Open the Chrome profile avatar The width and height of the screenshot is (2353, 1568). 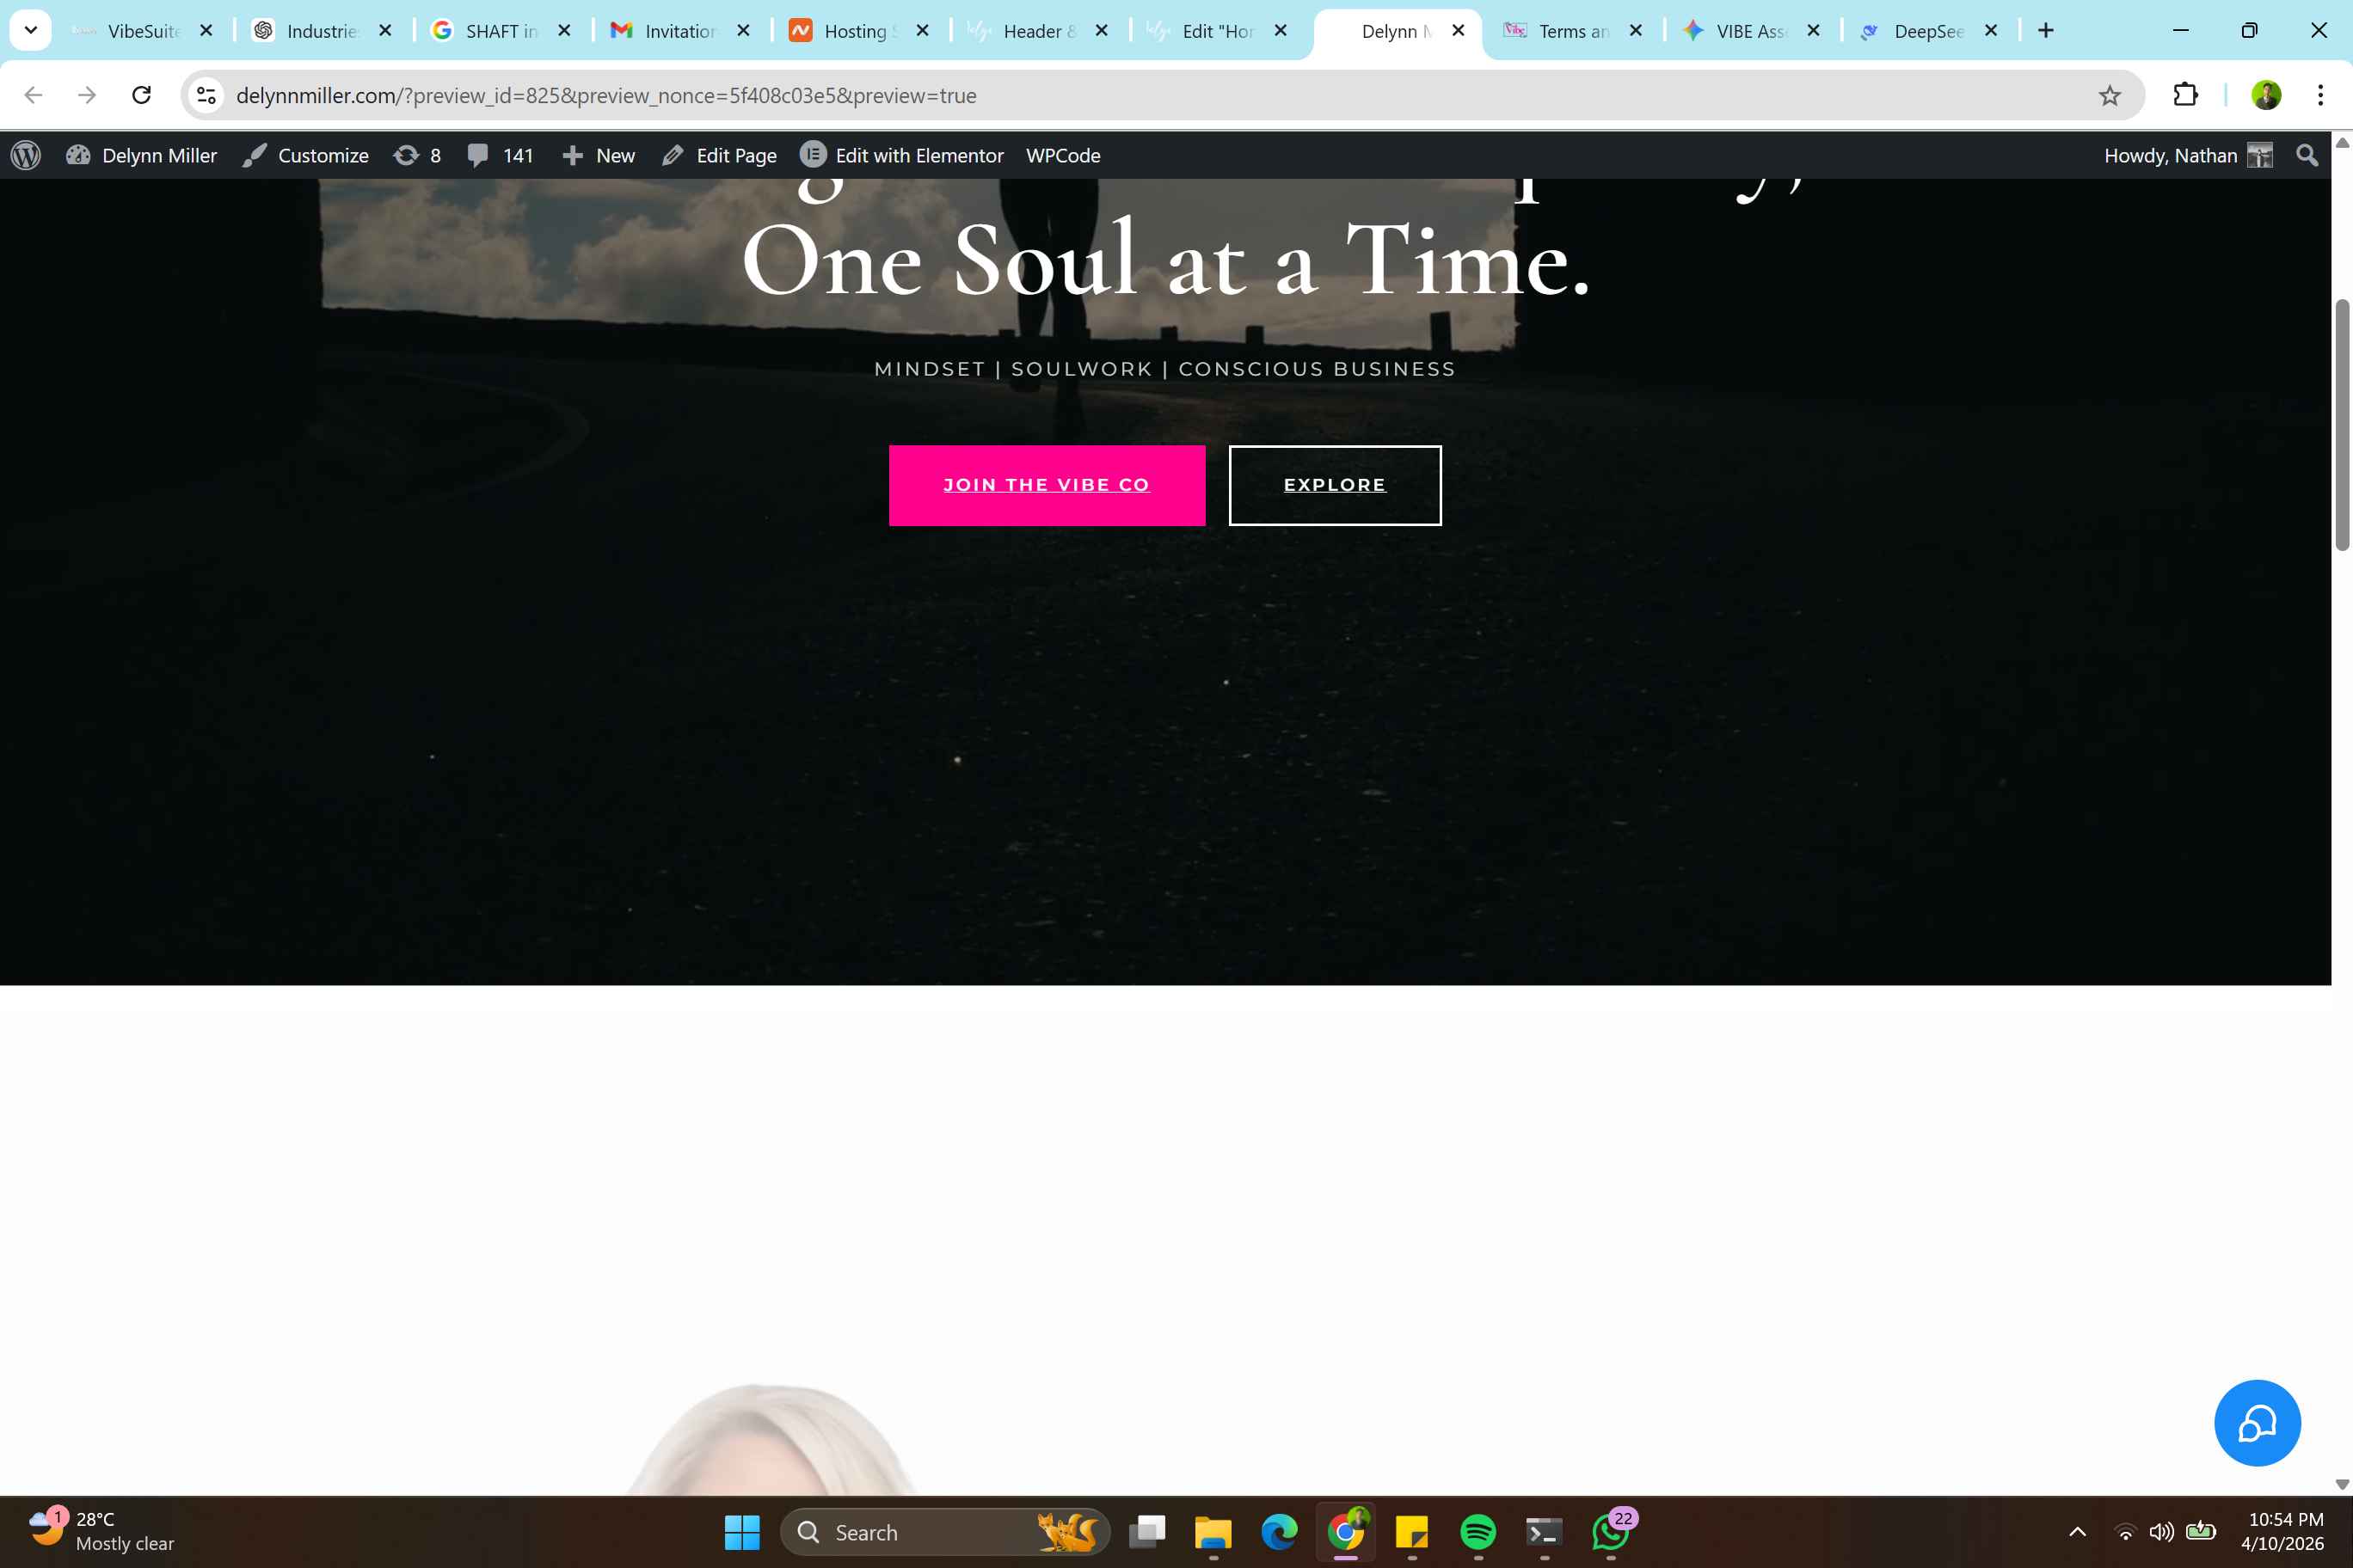click(2266, 95)
